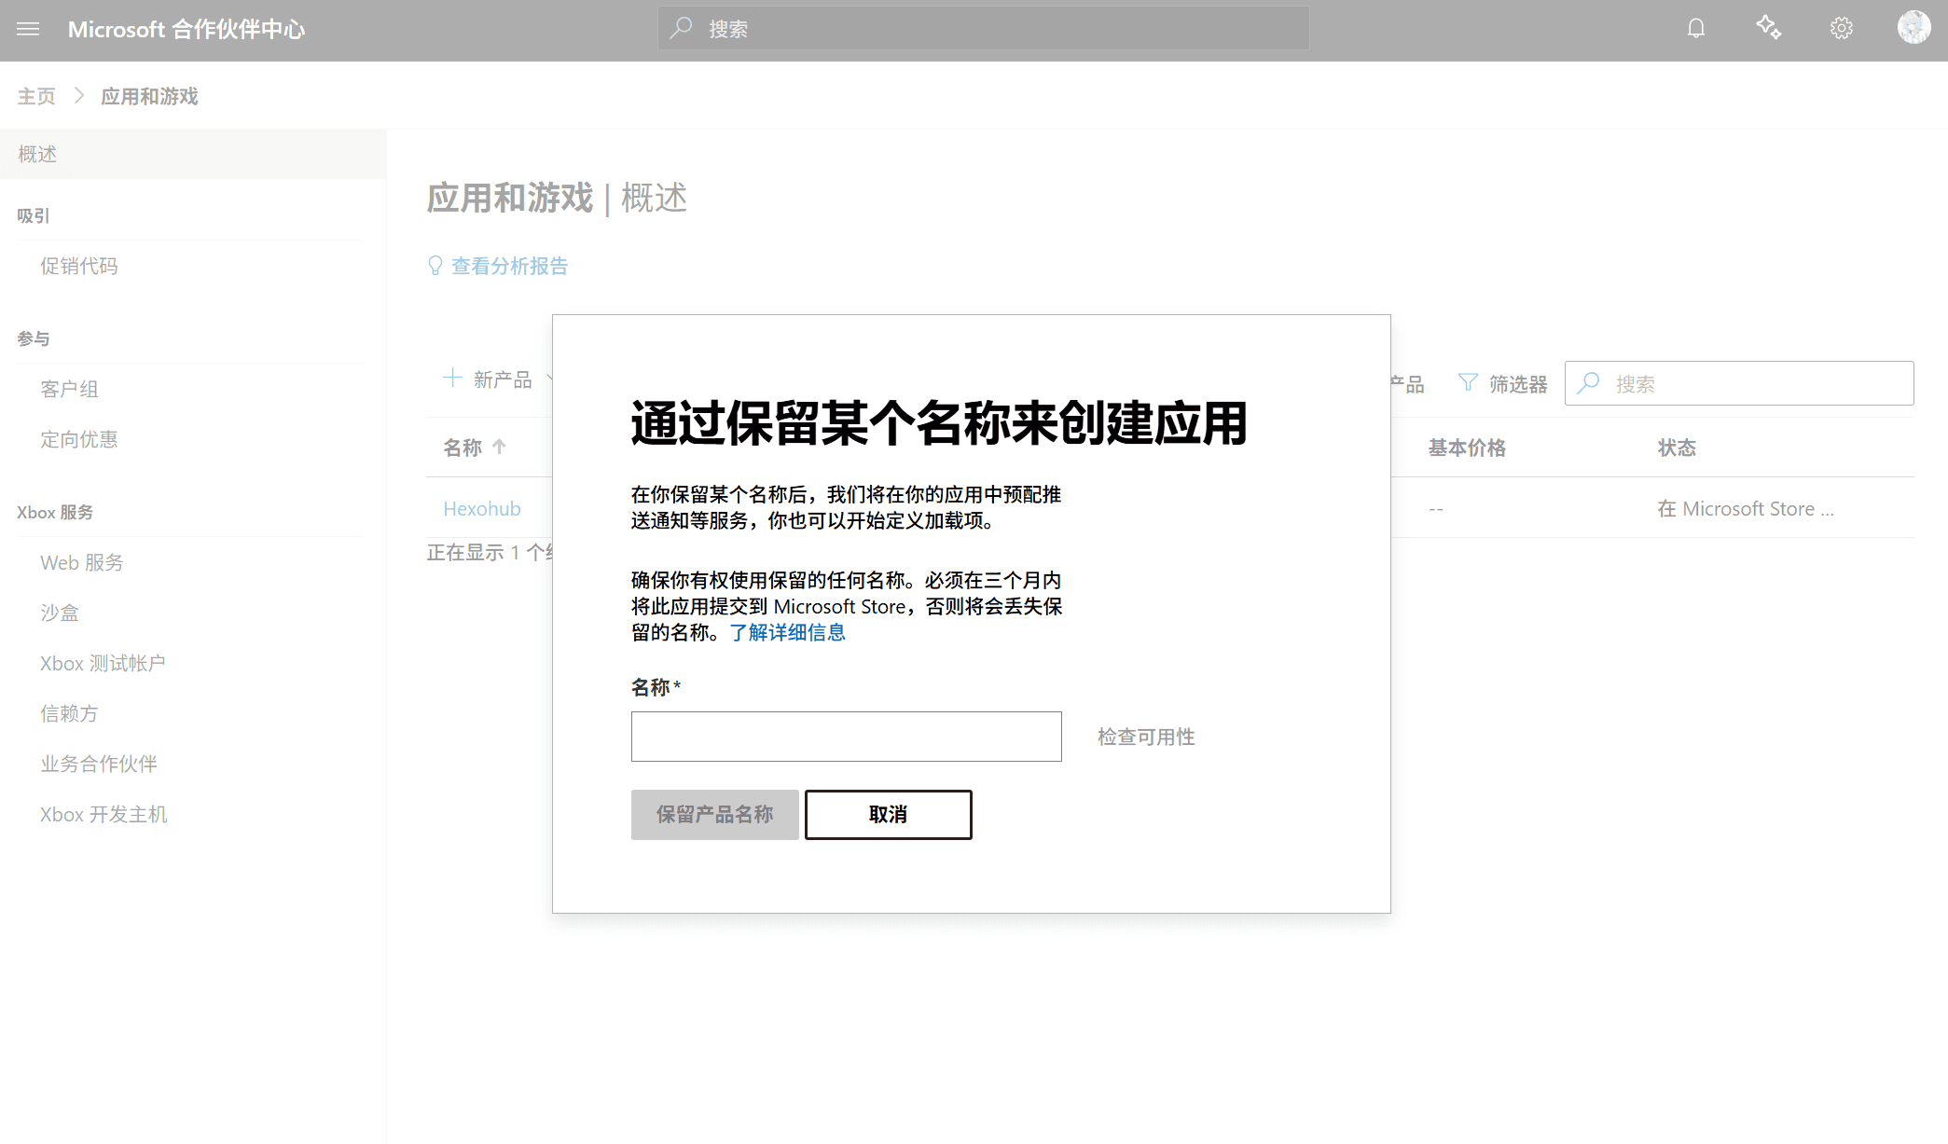The height and width of the screenshot is (1144, 1948).
Task: Open Xbox test accounts sidebar item
Action: pos(103,663)
